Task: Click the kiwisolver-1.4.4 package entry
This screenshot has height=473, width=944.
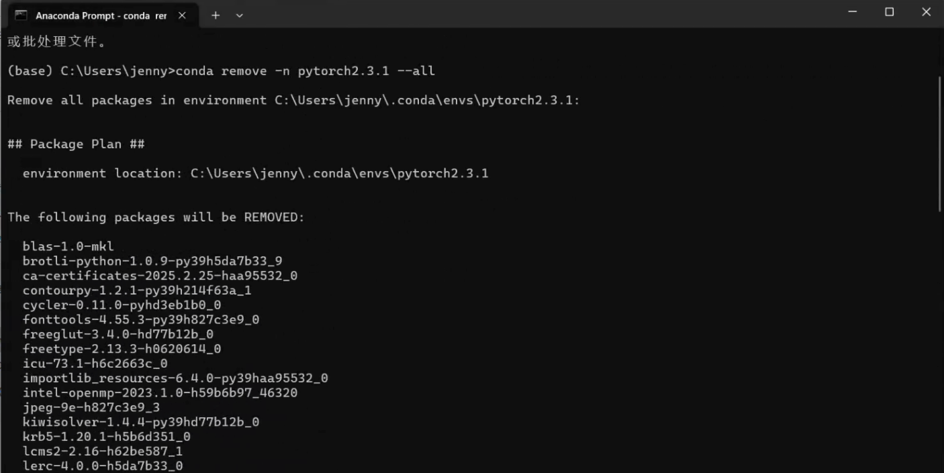Action: pos(141,422)
